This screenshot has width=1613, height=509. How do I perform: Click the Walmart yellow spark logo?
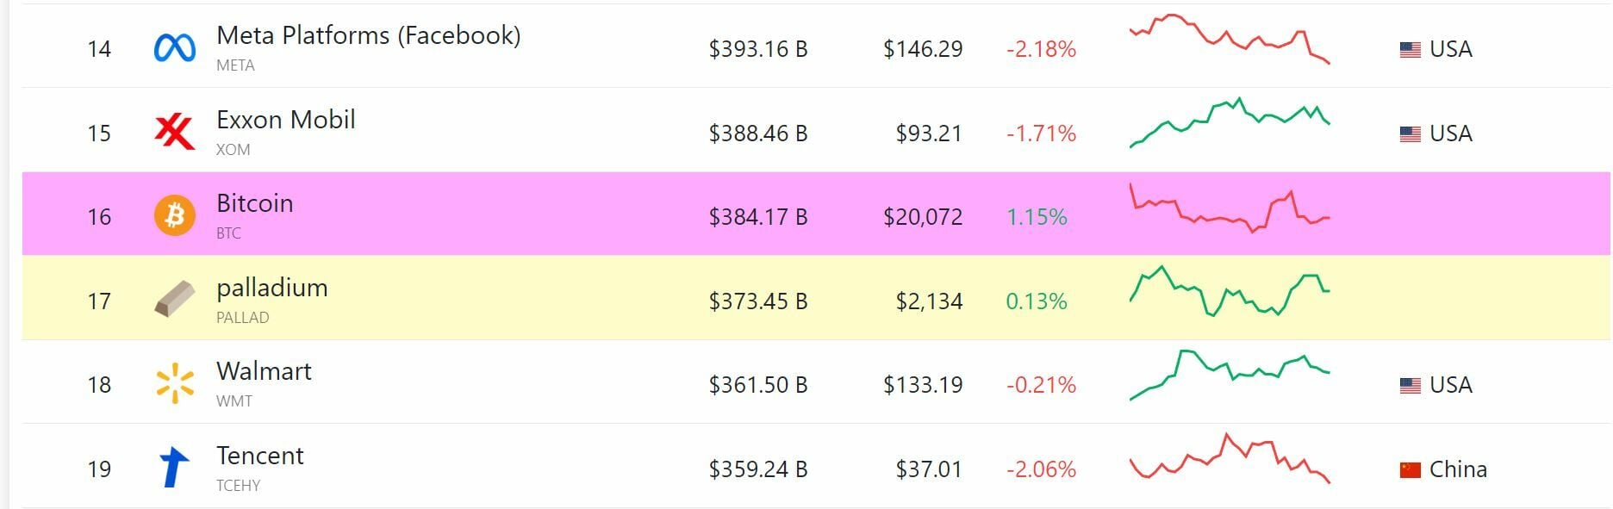174,384
